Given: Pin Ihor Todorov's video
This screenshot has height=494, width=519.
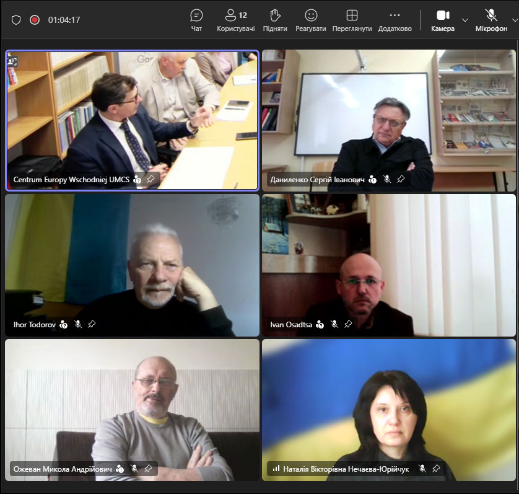Looking at the screenshot, I should (x=92, y=324).
